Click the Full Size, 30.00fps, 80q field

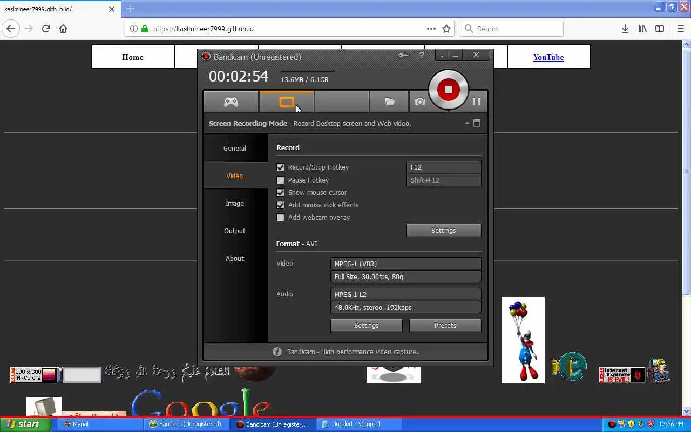pos(405,276)
